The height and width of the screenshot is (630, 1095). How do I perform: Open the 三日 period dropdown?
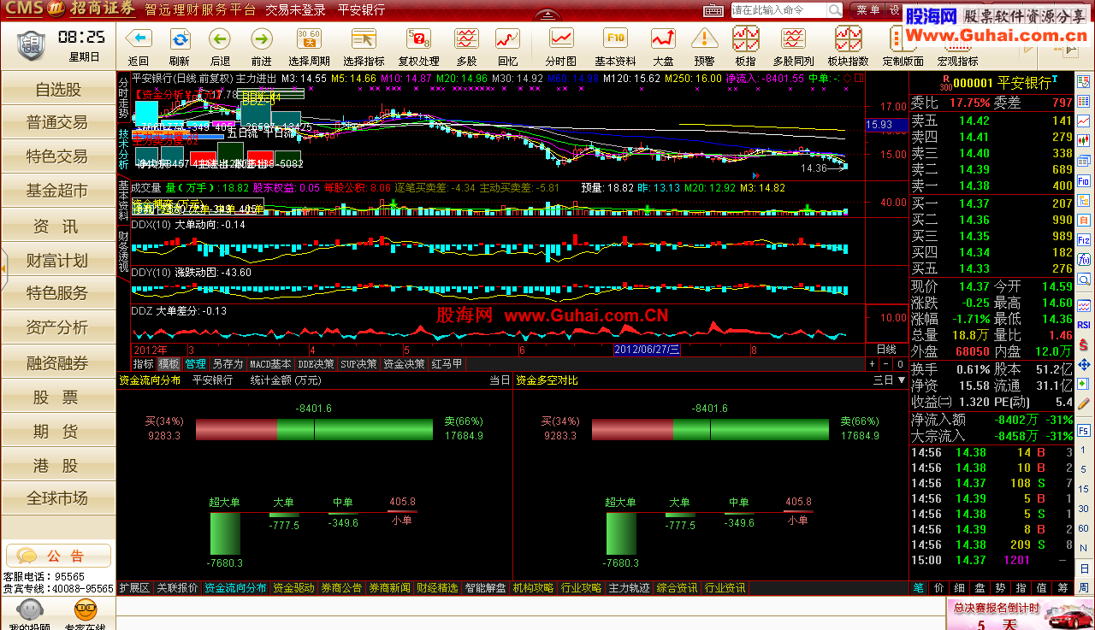(x=890, y=380)
